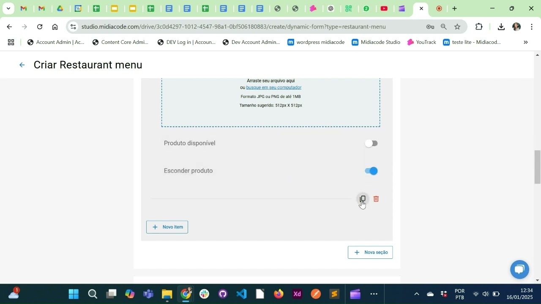541x304 pixels.
Task: Click the busque em seu computador link
Action: 274,87
